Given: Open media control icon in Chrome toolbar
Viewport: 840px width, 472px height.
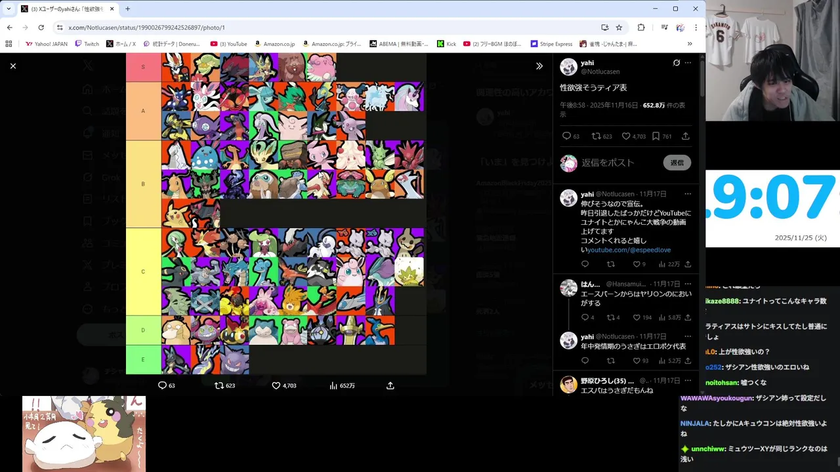Looking at the screenshot, I should [x=664, y=28].
